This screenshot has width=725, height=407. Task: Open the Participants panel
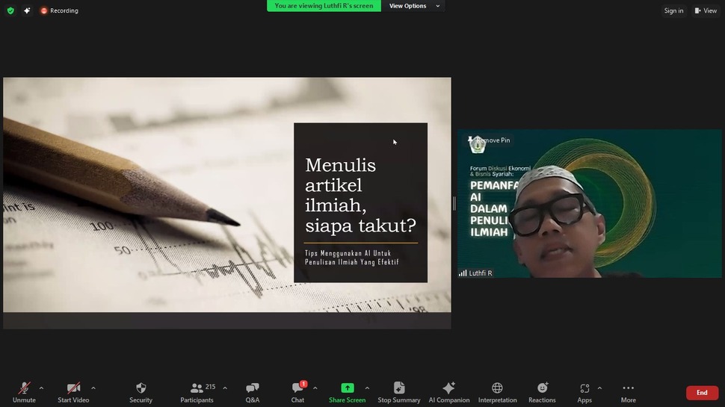(197, 388)
